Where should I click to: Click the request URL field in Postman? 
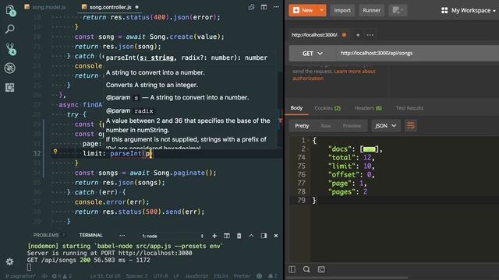[418, 54]
